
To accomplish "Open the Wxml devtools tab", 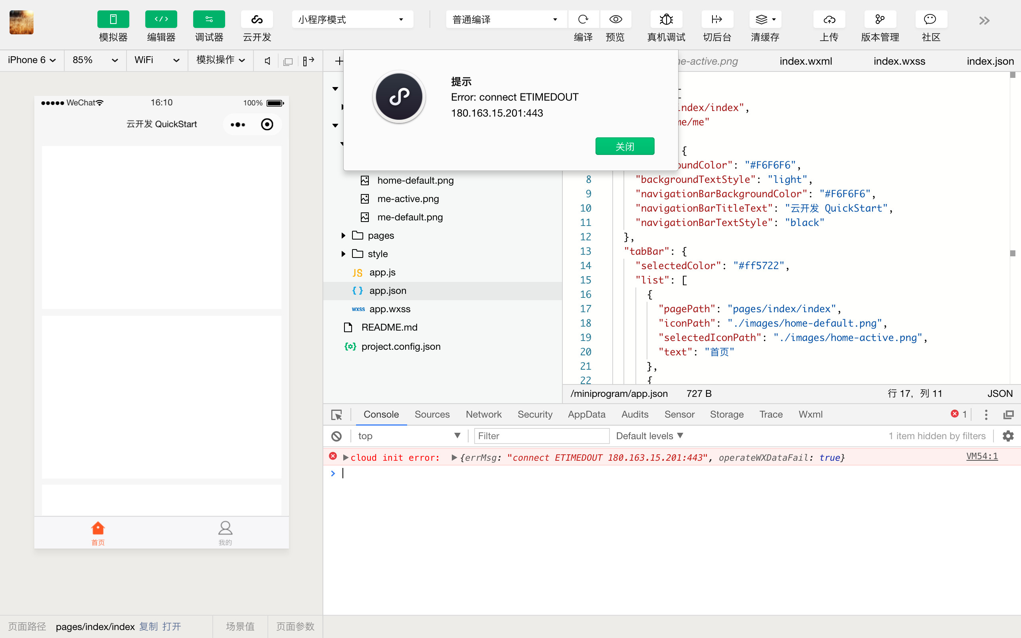I will coord(810,414).
